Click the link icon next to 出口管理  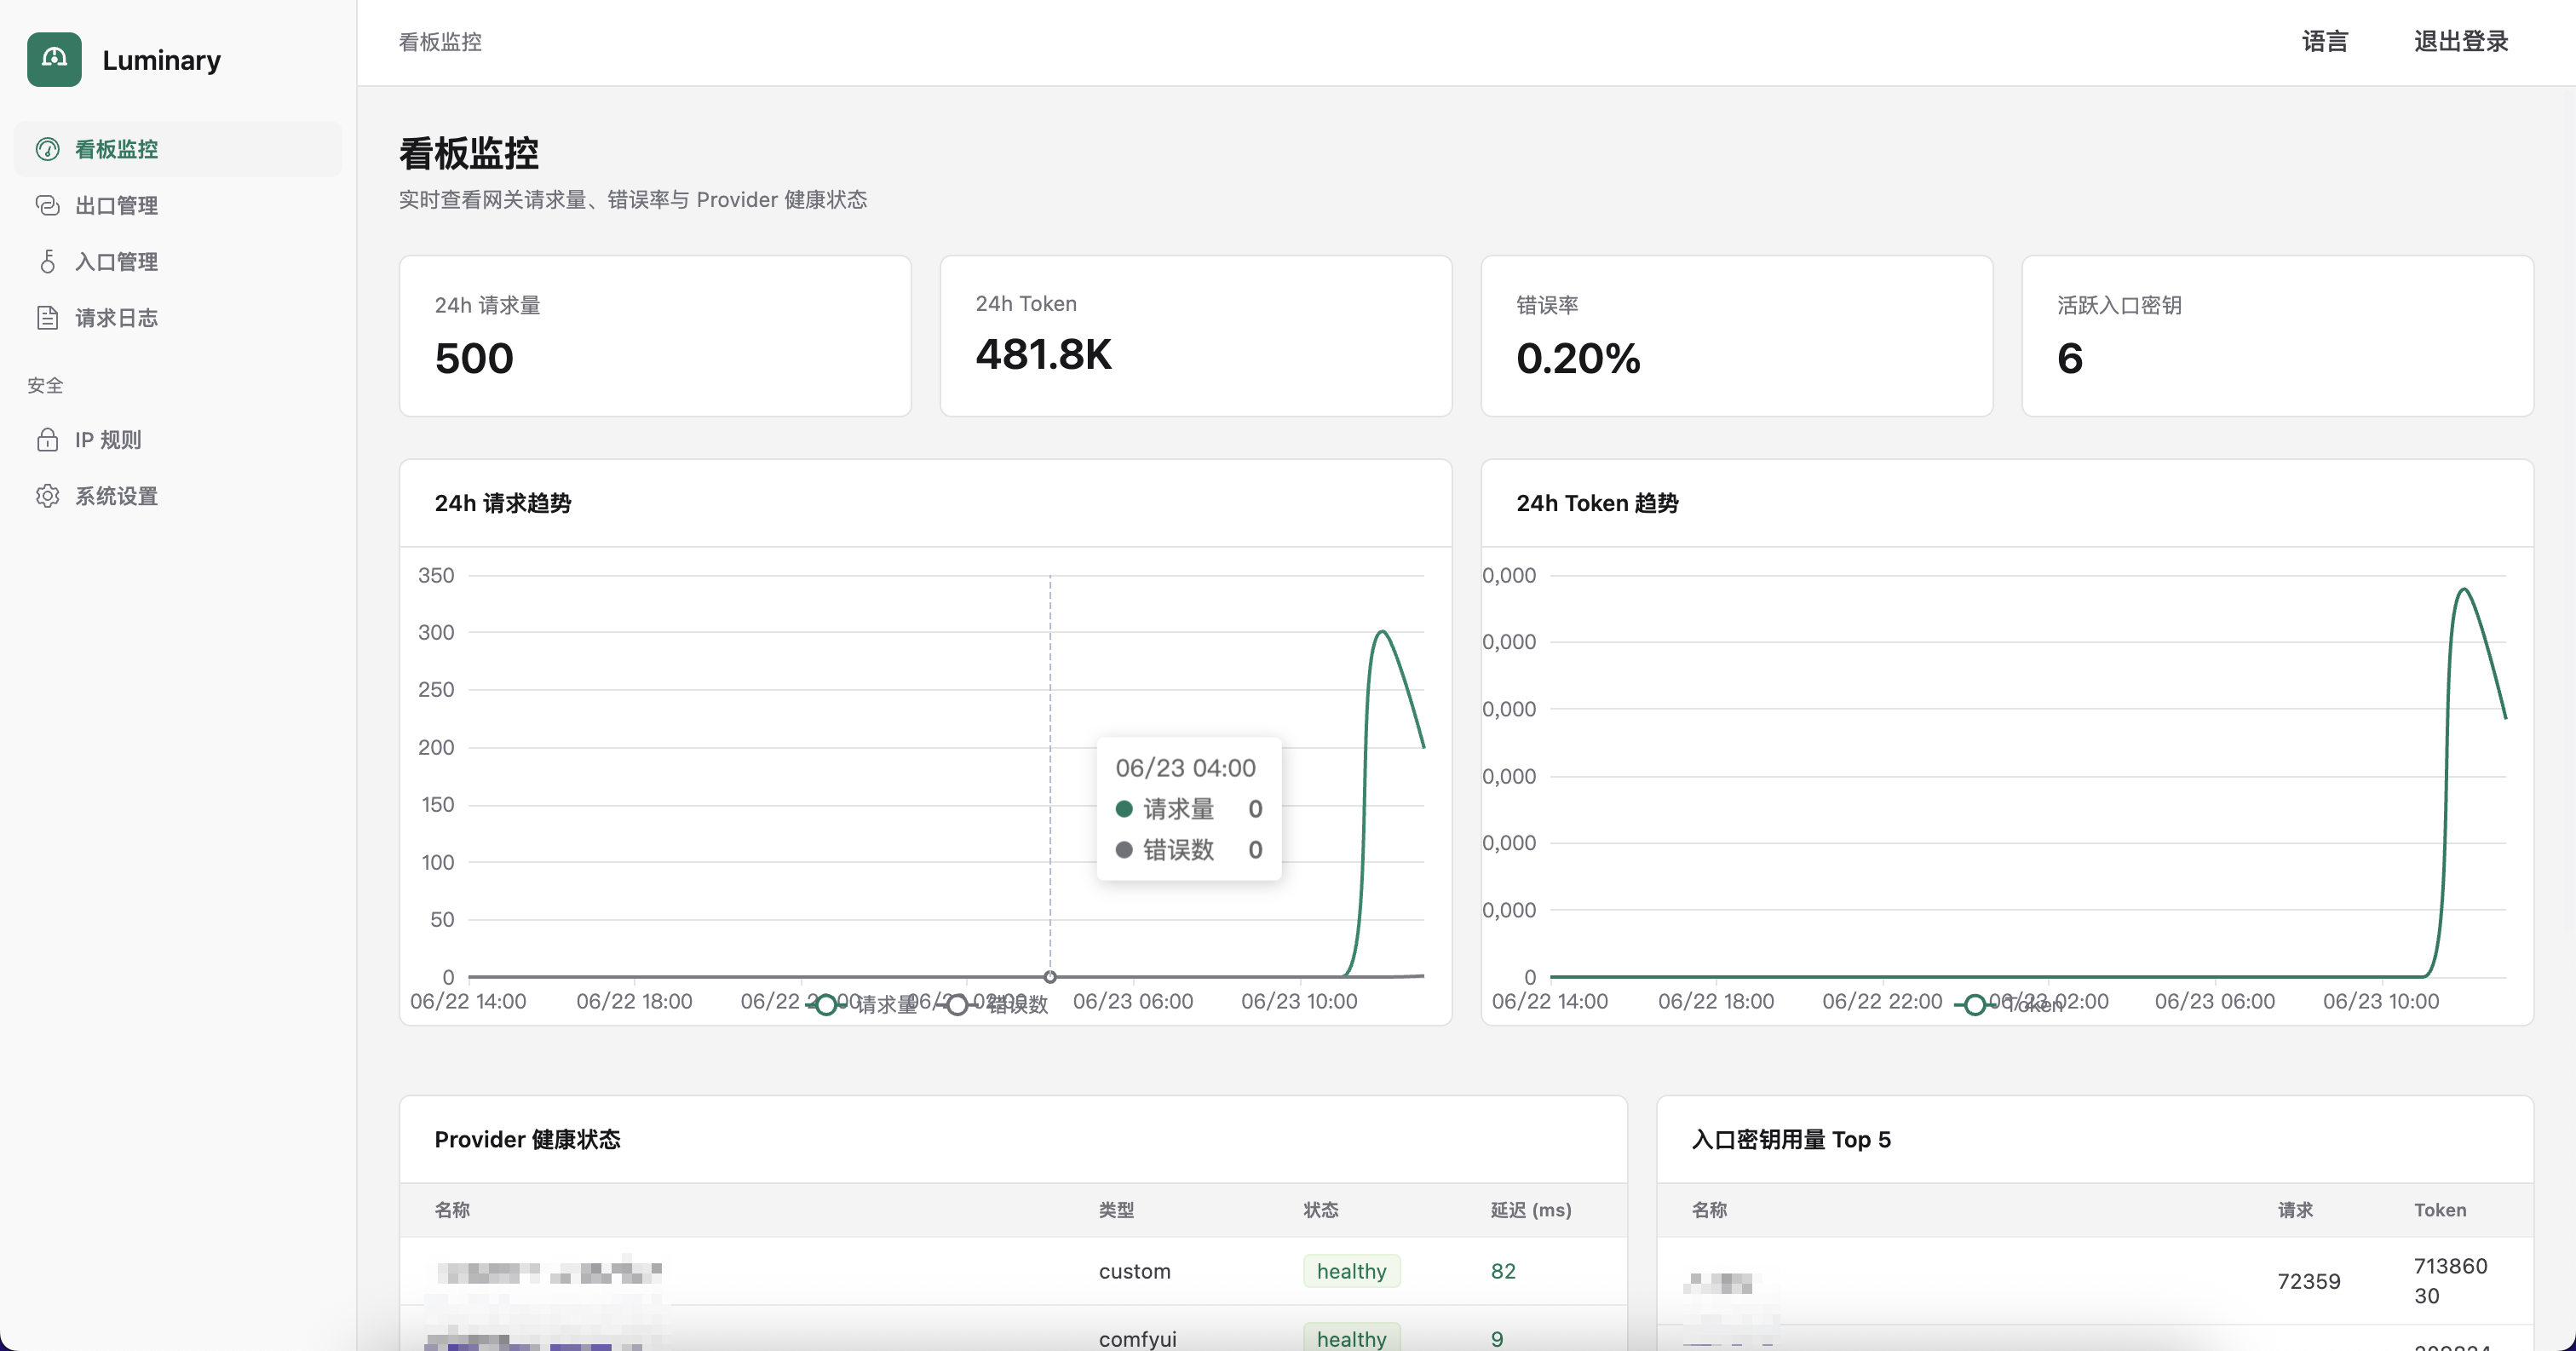pos(47,205)
